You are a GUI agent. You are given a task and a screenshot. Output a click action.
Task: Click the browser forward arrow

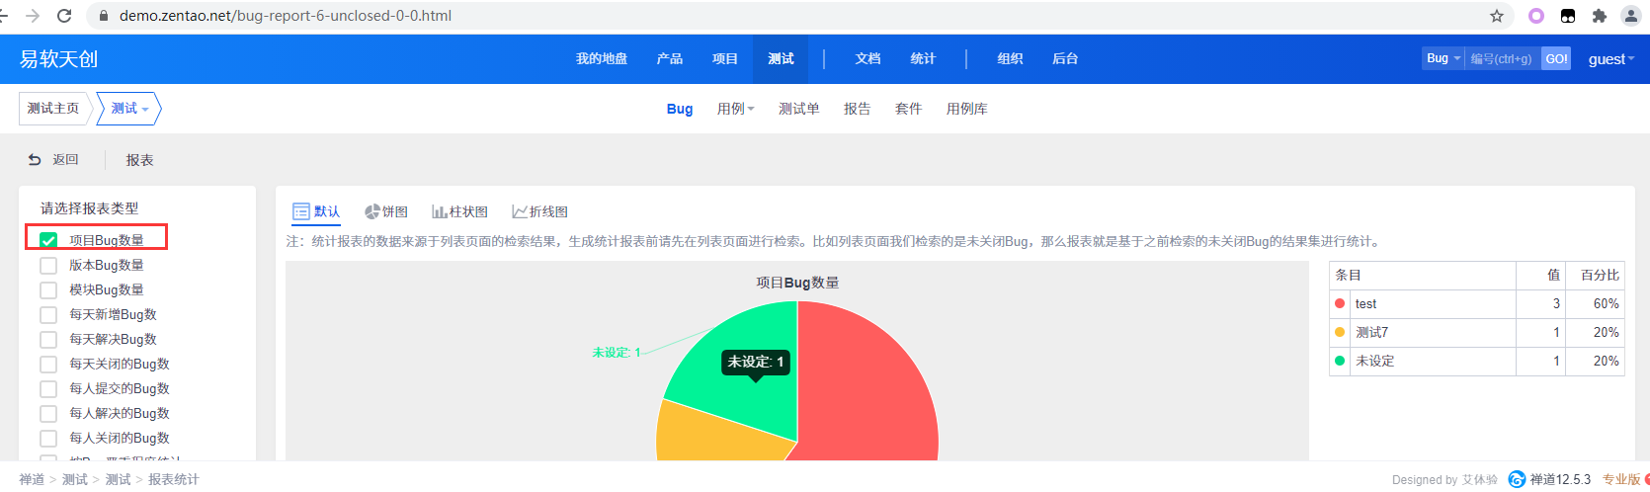(x=33, y=16)
